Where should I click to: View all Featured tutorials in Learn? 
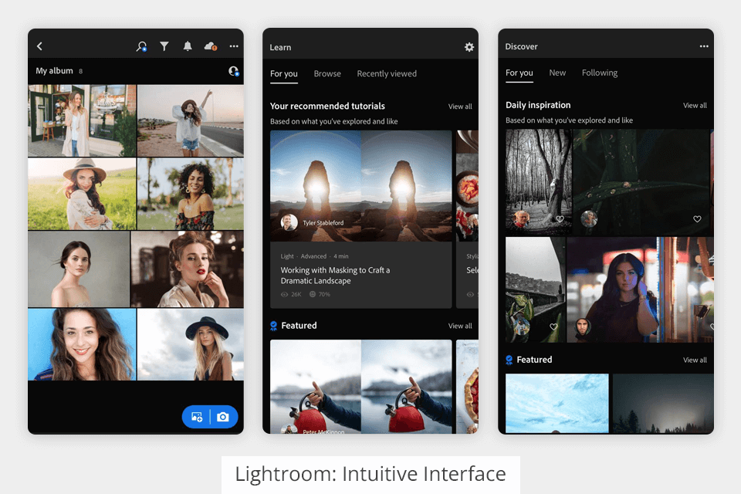tap(460, 326)
